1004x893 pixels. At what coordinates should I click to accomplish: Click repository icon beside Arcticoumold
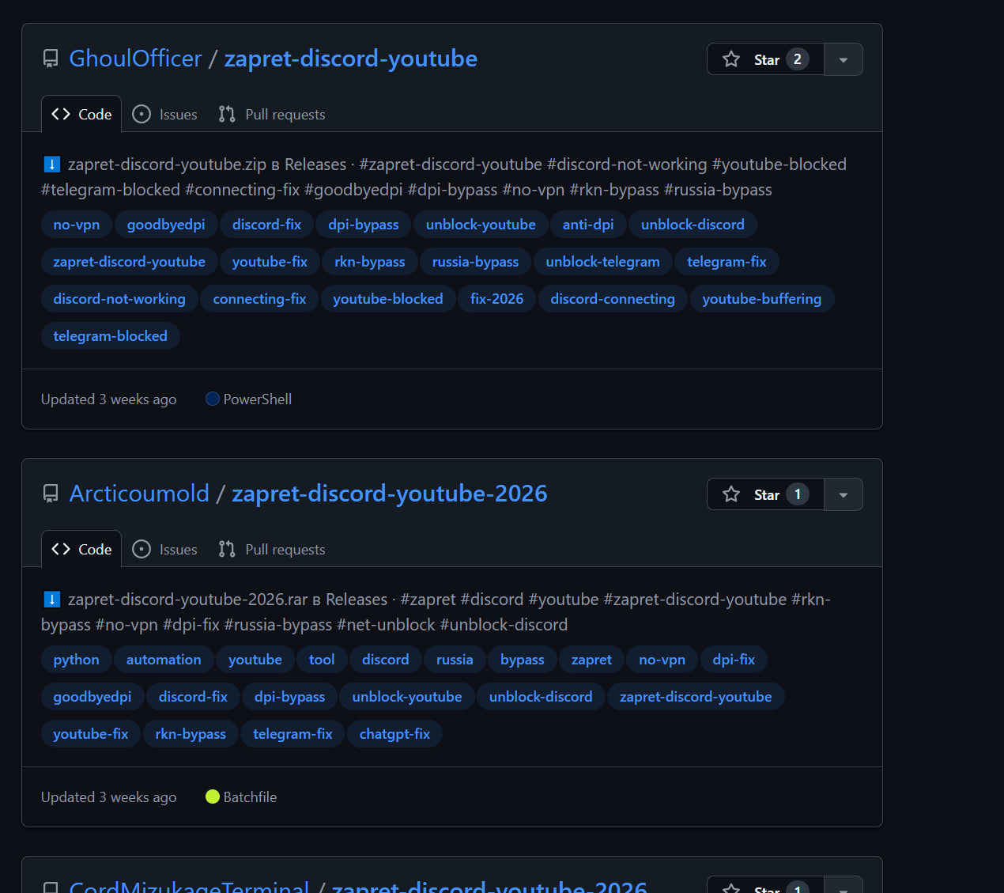point(51,494)
